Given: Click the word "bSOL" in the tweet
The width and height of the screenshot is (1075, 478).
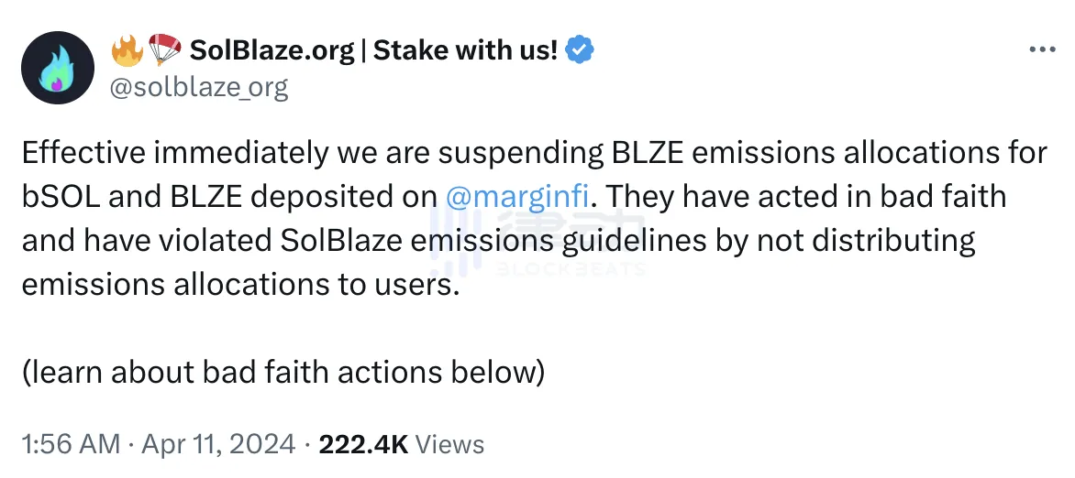Looking at the screenshot, I should tap(59, 197).
